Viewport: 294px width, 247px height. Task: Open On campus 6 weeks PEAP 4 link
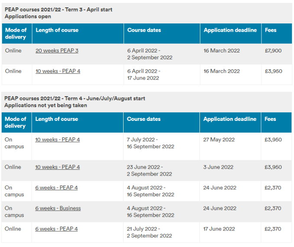click(56, 188)
